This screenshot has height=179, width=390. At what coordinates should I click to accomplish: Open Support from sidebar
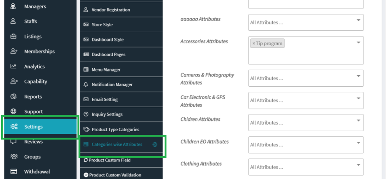pyautogui.click(x=40, y=111)
